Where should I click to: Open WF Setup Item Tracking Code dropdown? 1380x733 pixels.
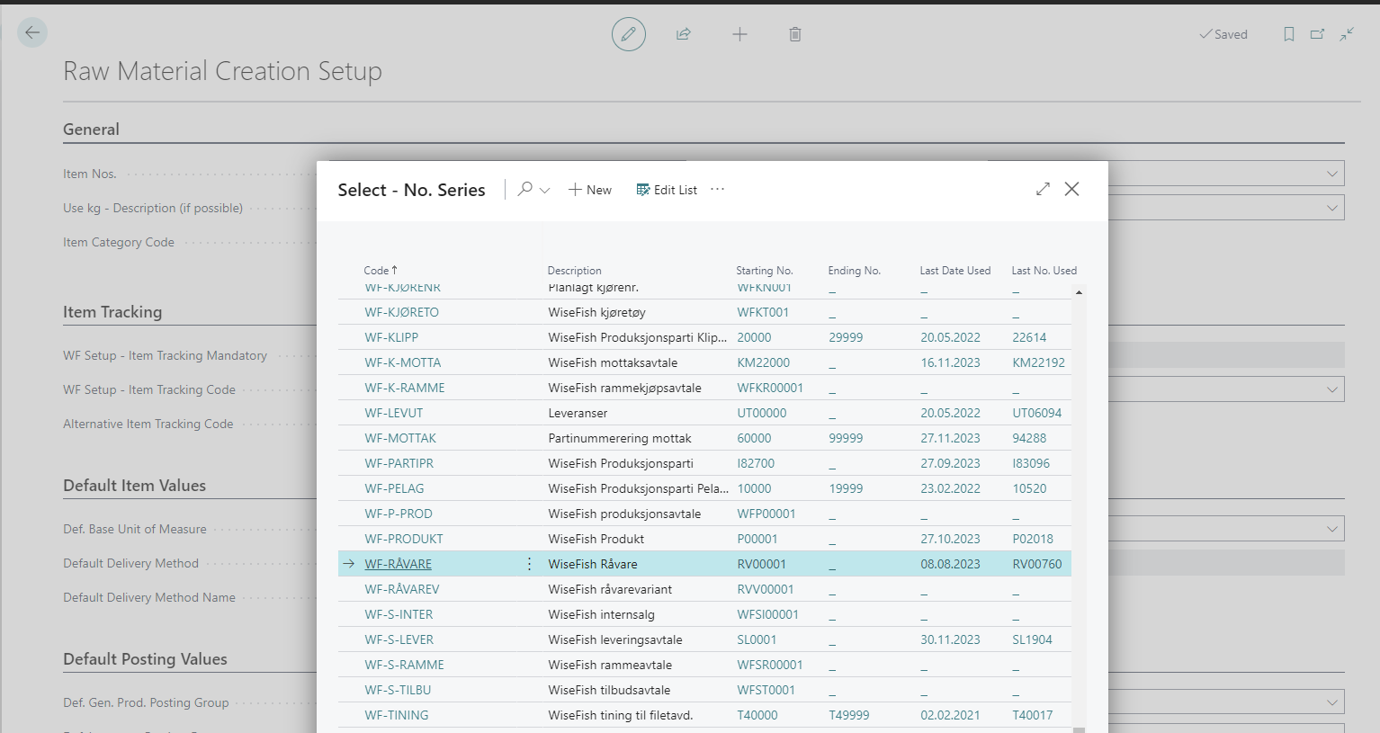1332,389
